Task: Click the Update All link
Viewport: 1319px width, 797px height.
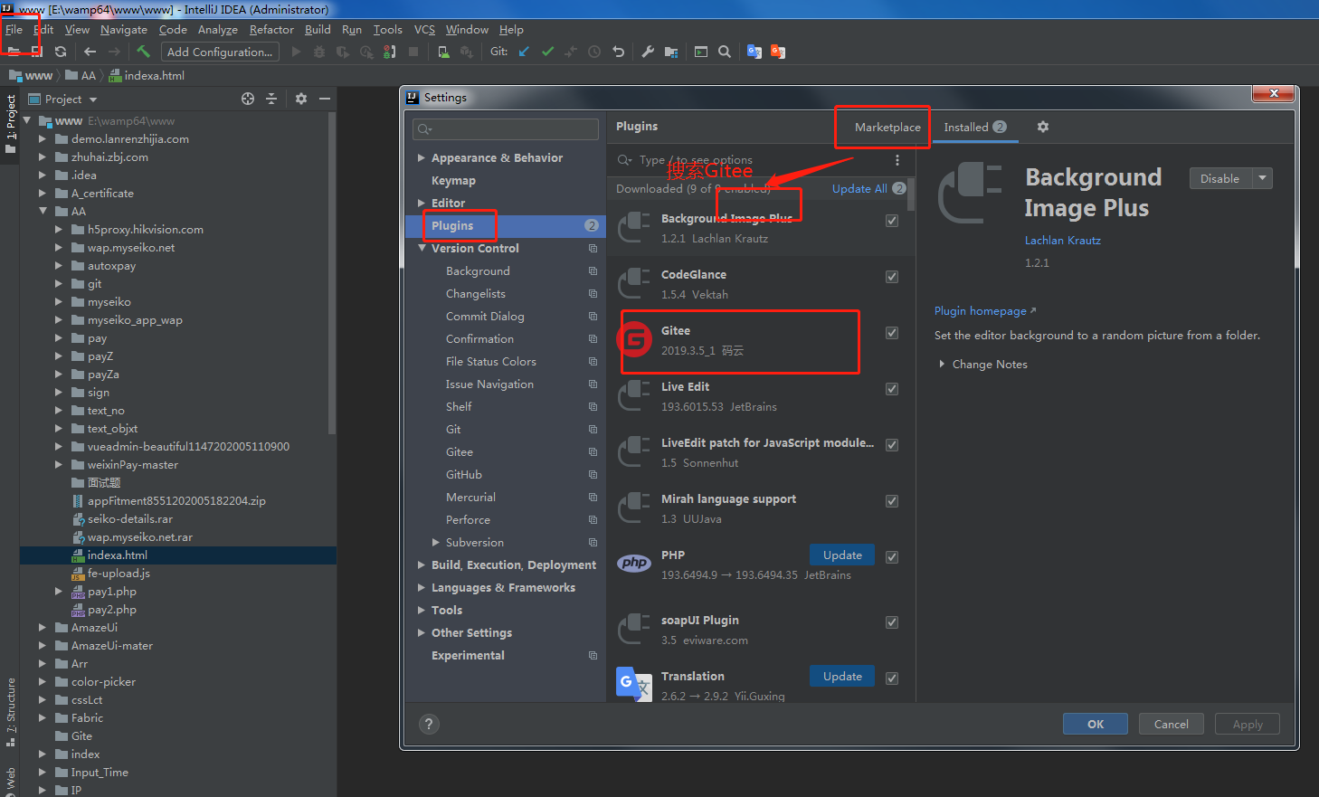Action: [x=860, y=188]
